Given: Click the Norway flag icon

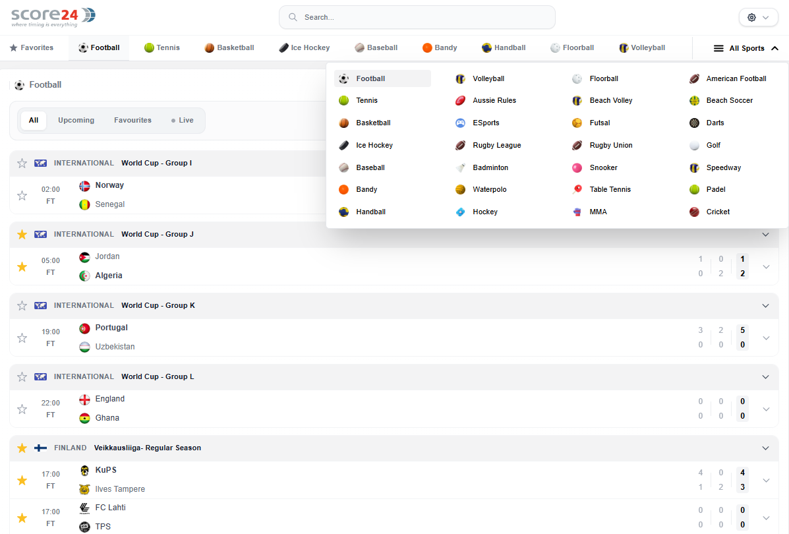Looking at the screenshot, I should tap(84, 186).
